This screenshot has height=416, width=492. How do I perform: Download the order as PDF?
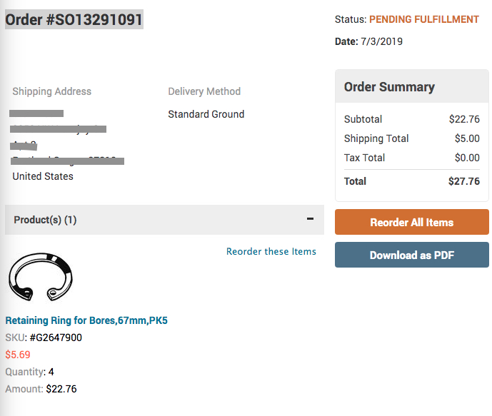[411, 255]
